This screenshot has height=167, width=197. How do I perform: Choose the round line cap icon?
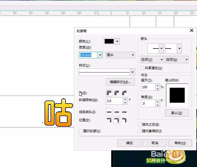(117, 112)
